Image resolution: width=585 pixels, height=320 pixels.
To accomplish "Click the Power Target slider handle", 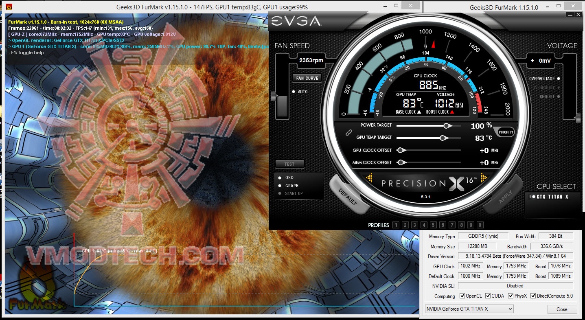I will [x=447, y=126].
